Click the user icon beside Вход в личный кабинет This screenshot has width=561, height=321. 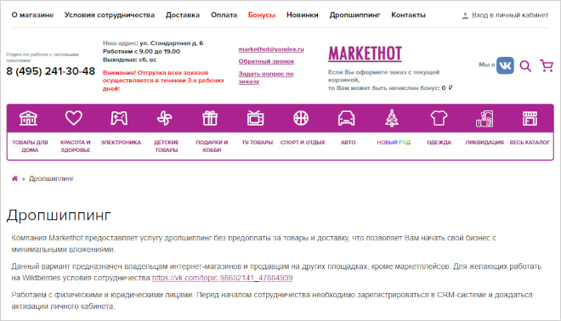[x=465, y=15]
